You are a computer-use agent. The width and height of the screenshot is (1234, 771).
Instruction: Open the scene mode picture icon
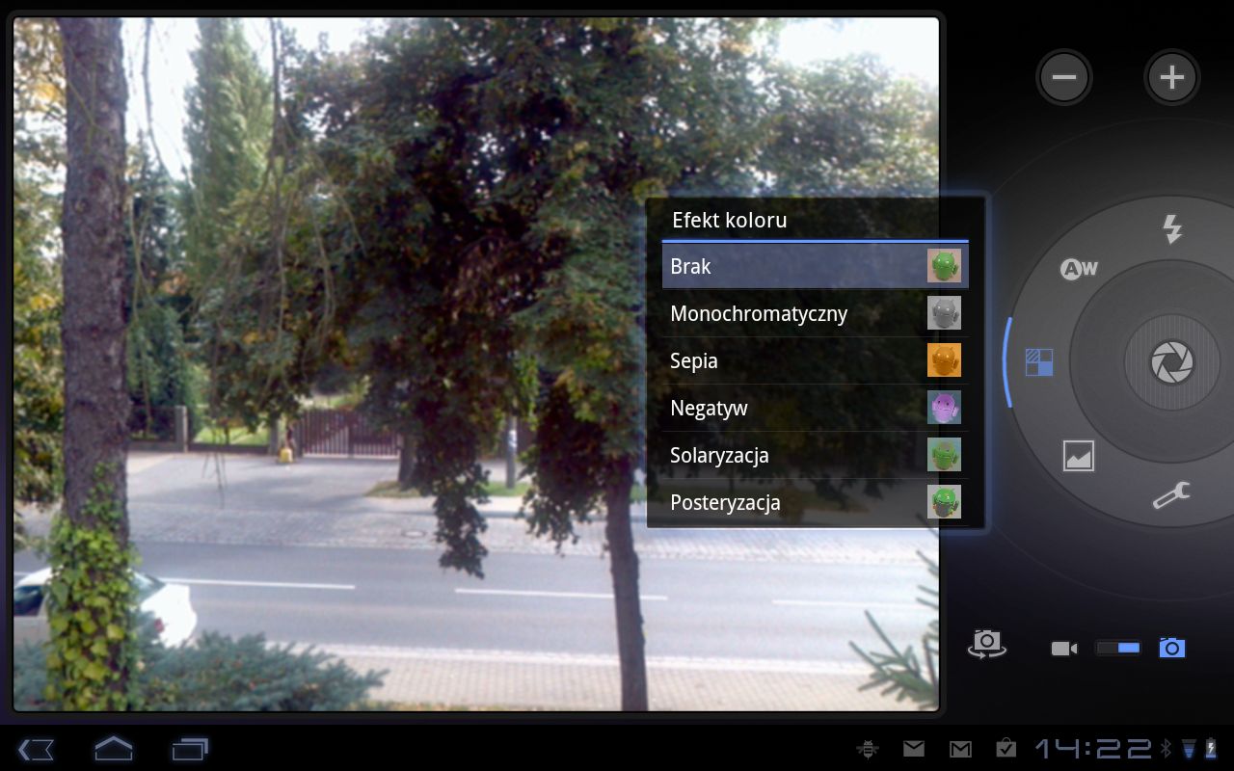[x=1078, y=455]
